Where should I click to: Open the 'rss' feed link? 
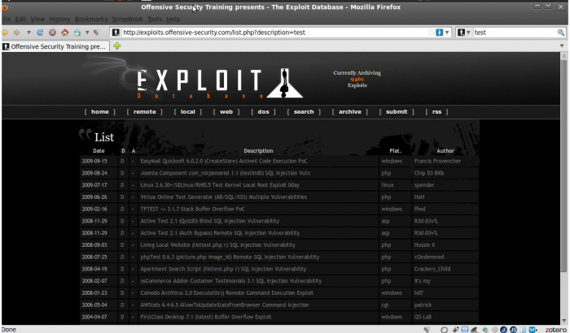(x=436, y=112)
